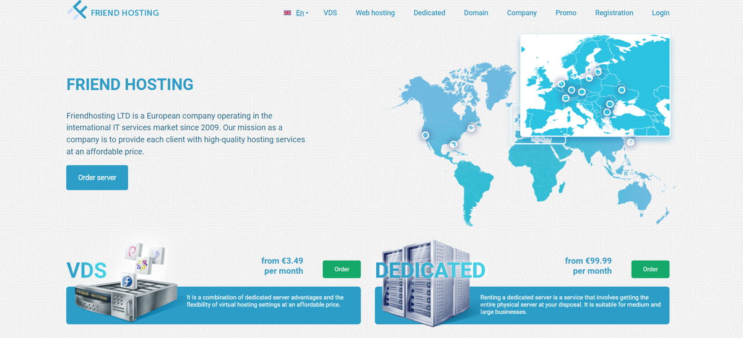743x338 pixels.
Task: Open the VDS menu item in the header
Action: click(330, 13)
